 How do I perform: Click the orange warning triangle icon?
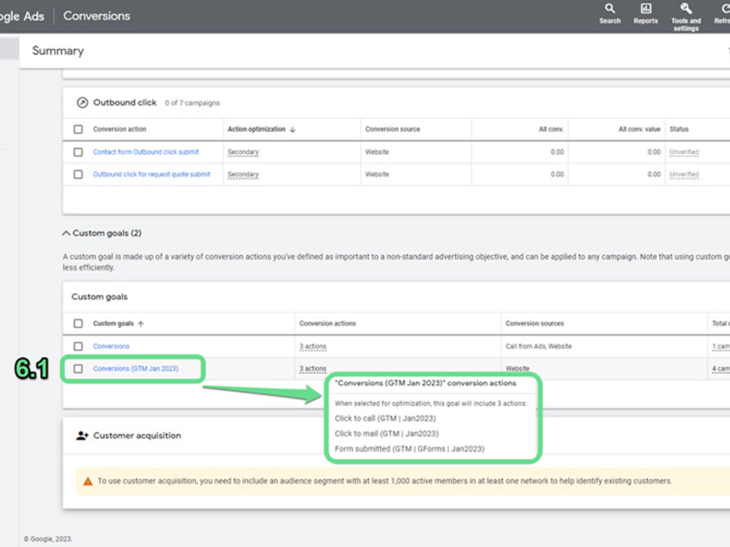pyautogui.click(x=88, y=481)
